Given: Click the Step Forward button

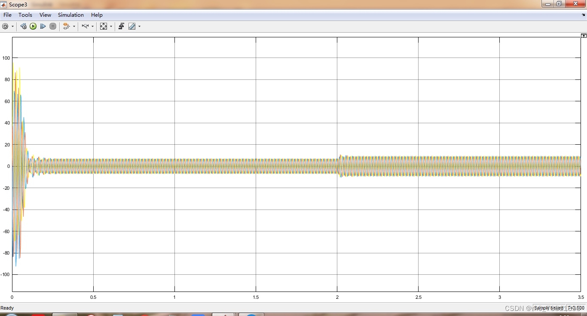Looking at the screenshot, I should (43, 26).
